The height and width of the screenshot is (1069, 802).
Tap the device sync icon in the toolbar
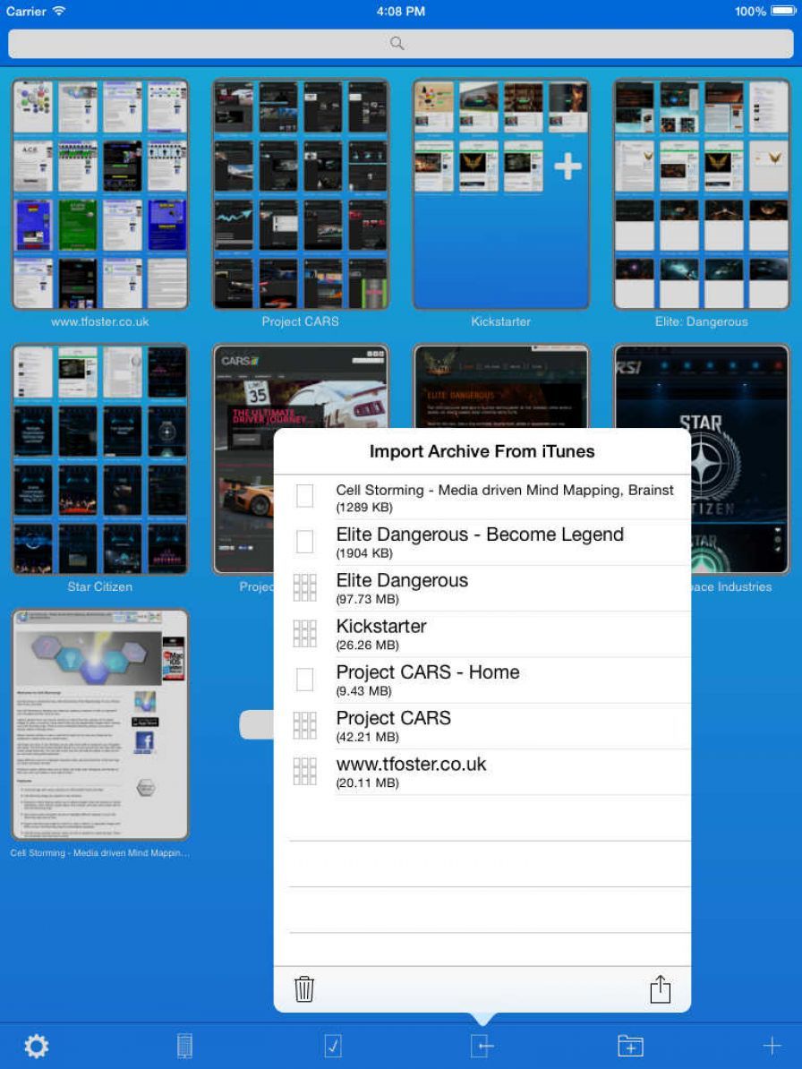point(183,1046)
